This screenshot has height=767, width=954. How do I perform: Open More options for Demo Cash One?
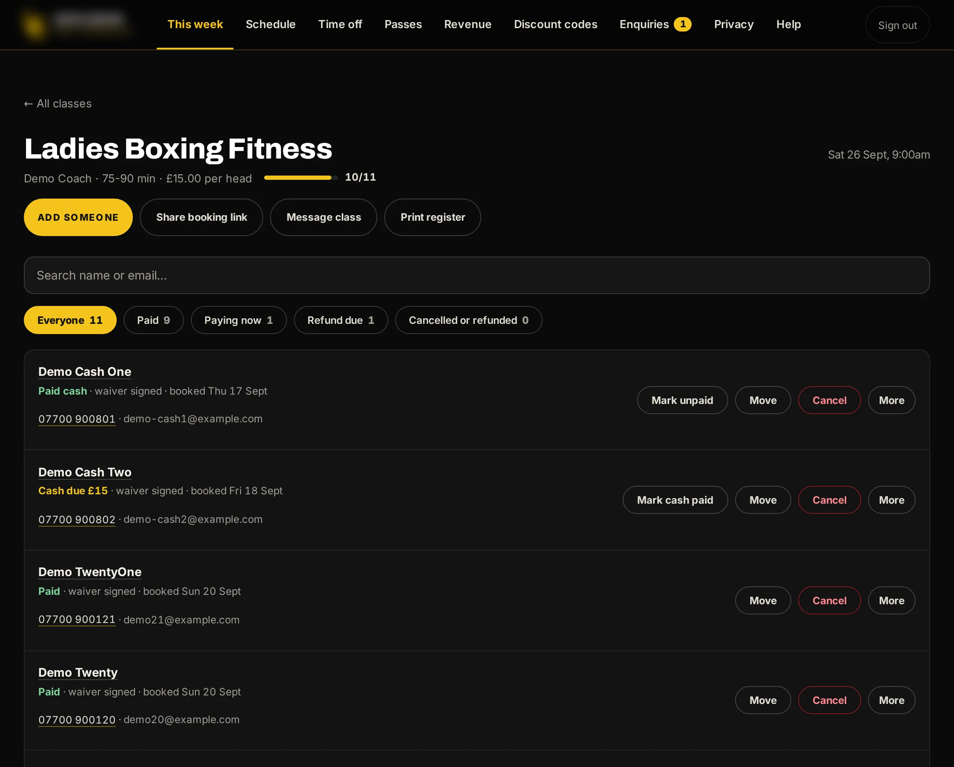pyautogui.click(x=891, y=400)
